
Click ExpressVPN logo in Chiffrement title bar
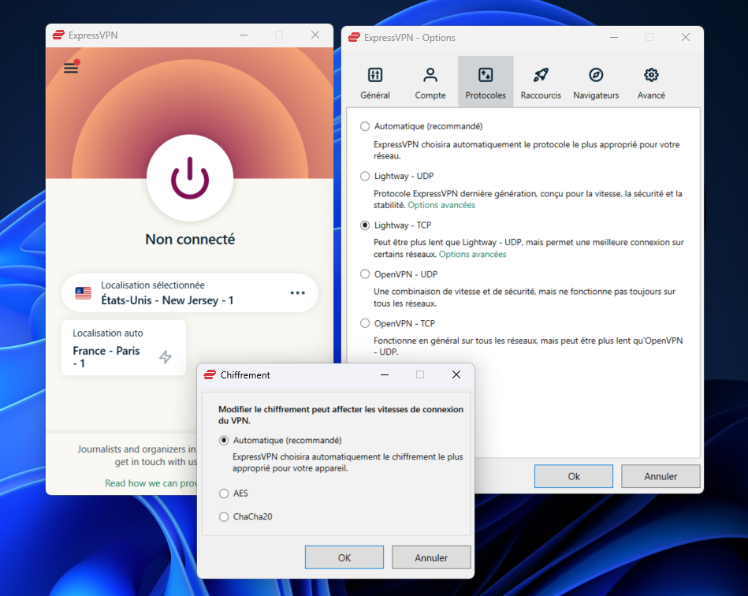(210, 374)
